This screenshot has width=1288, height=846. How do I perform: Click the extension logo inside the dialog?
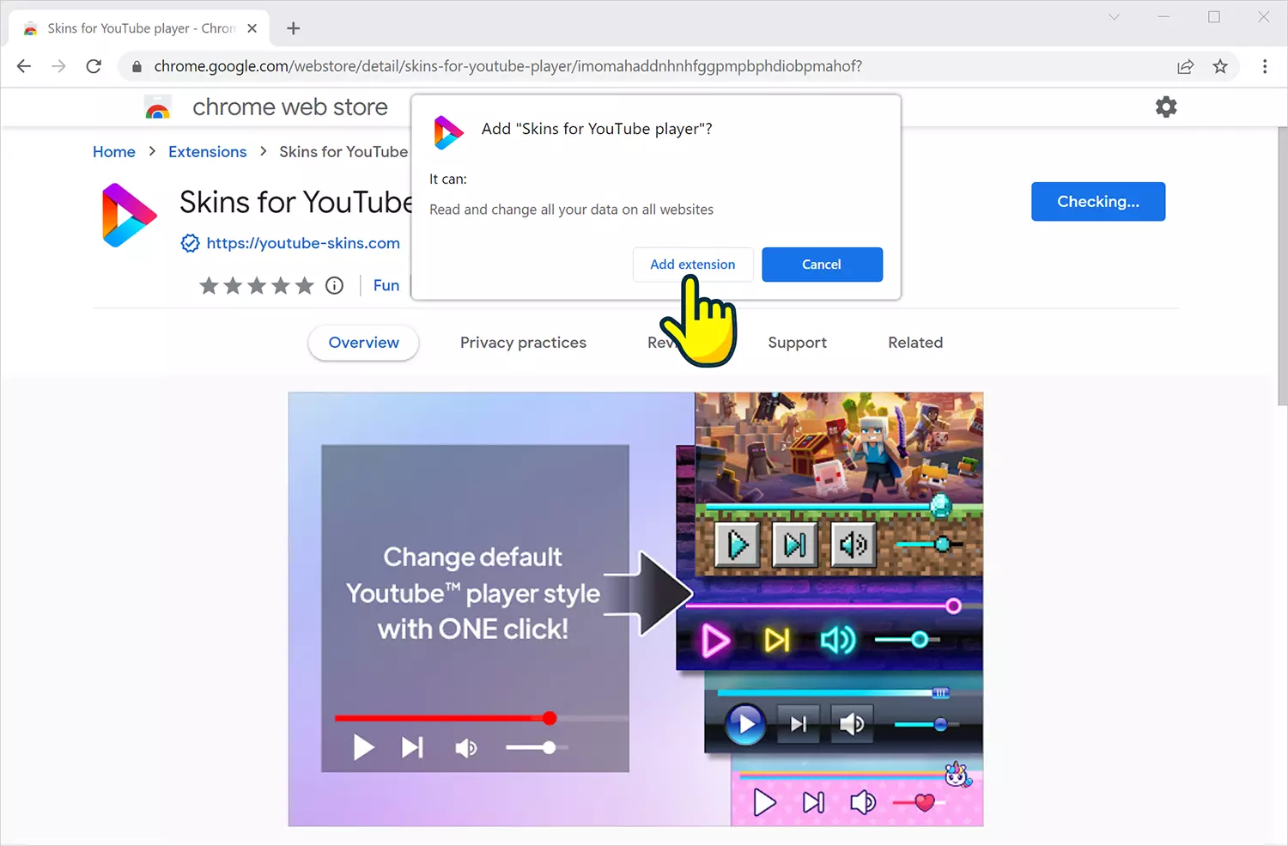coord(448,132)
